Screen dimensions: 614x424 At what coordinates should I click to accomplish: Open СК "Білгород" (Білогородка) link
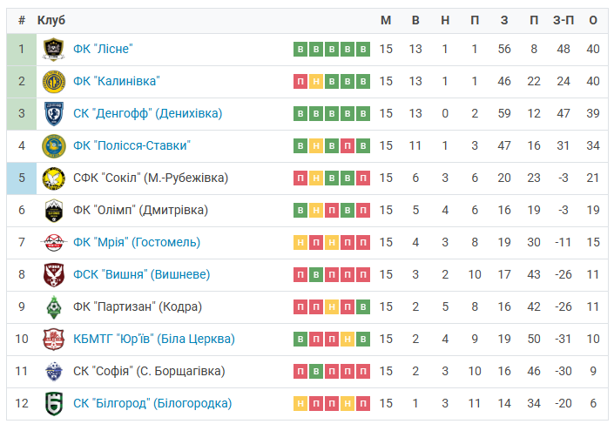pyautogui.click(x=152, y=403)
